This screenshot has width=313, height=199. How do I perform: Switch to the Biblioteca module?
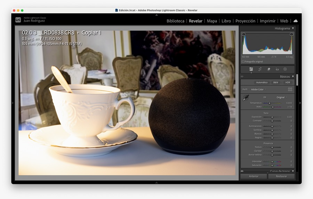pos(176,21)
